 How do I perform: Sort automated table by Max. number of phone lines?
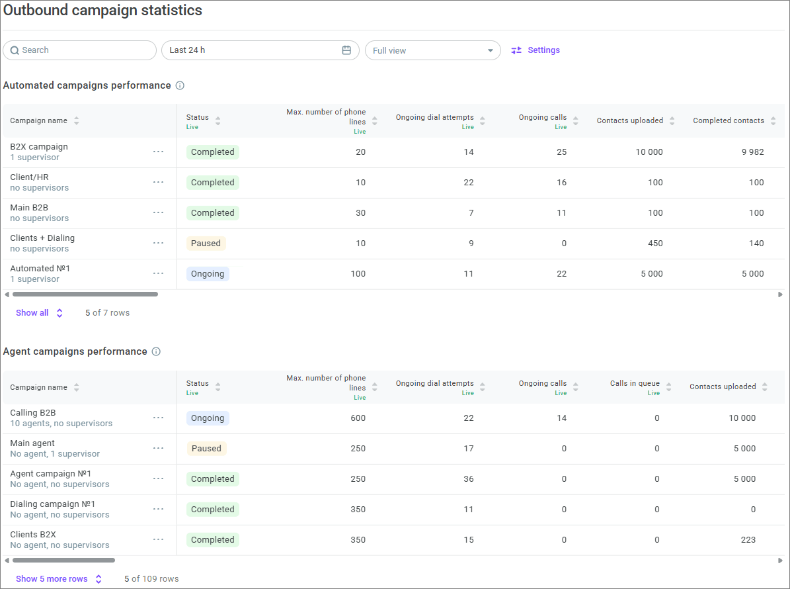pyautogui.click(x=374, y=120)
